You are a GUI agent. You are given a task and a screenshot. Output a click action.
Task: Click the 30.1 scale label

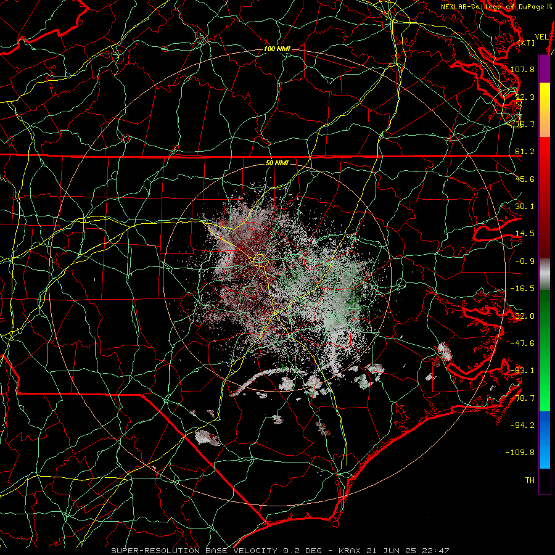pyautogui.click(x=525, y=207)
